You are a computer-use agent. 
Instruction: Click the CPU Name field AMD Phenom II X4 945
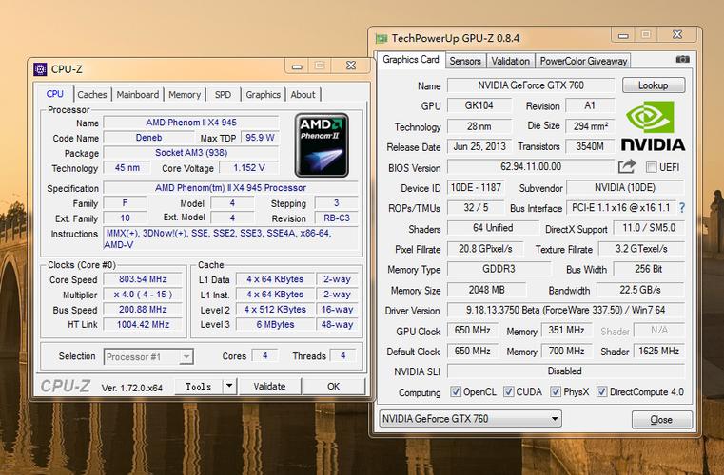pyautogui.click(x=191, y=123)
